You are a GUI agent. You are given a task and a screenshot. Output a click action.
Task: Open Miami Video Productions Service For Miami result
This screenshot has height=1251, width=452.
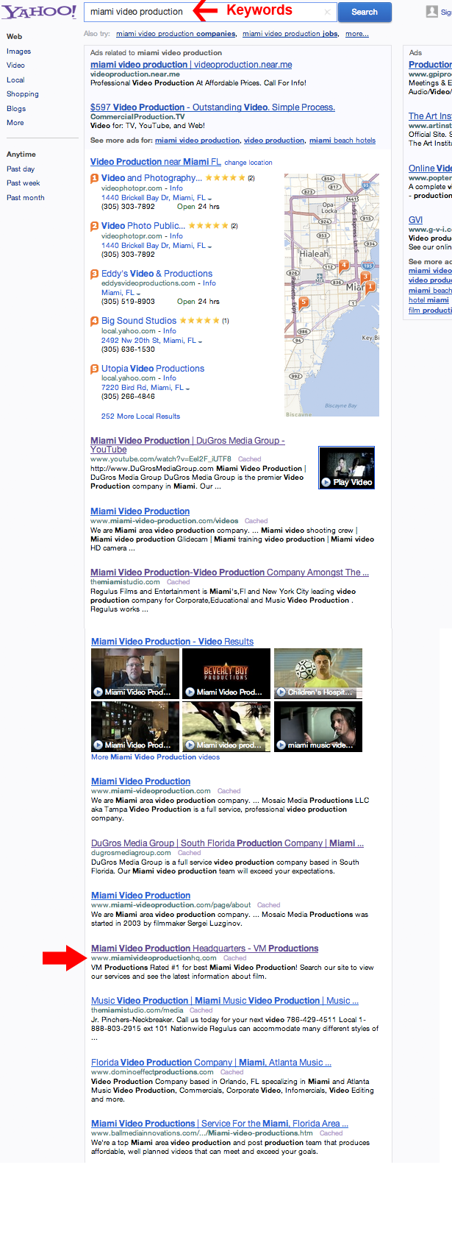coord(220,1124)
